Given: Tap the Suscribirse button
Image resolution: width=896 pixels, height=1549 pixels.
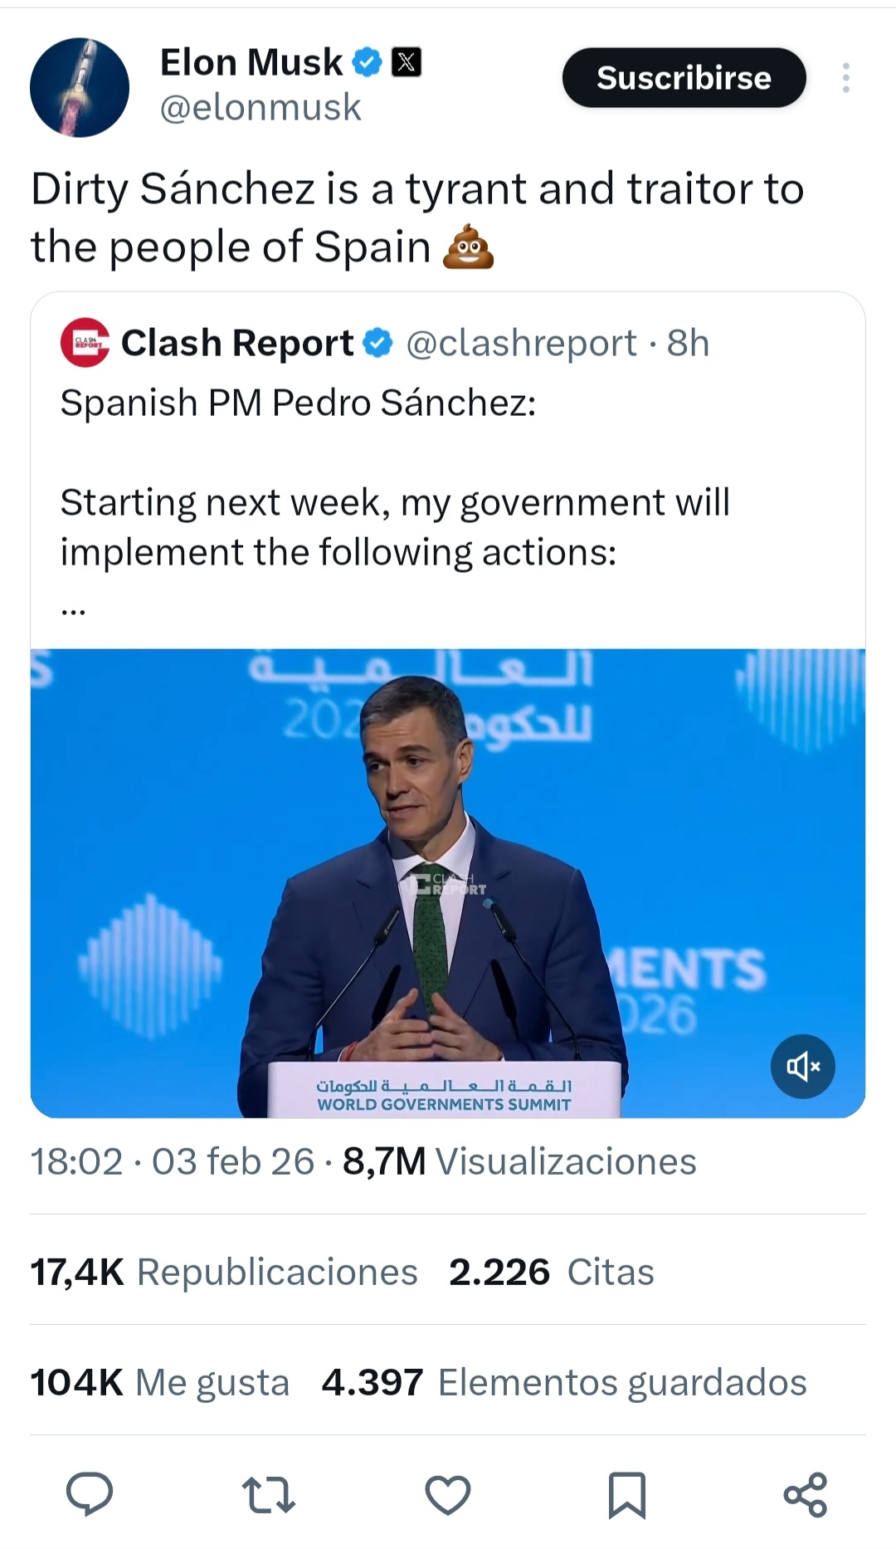Looking at the screenshot, I should click(684, 78).
